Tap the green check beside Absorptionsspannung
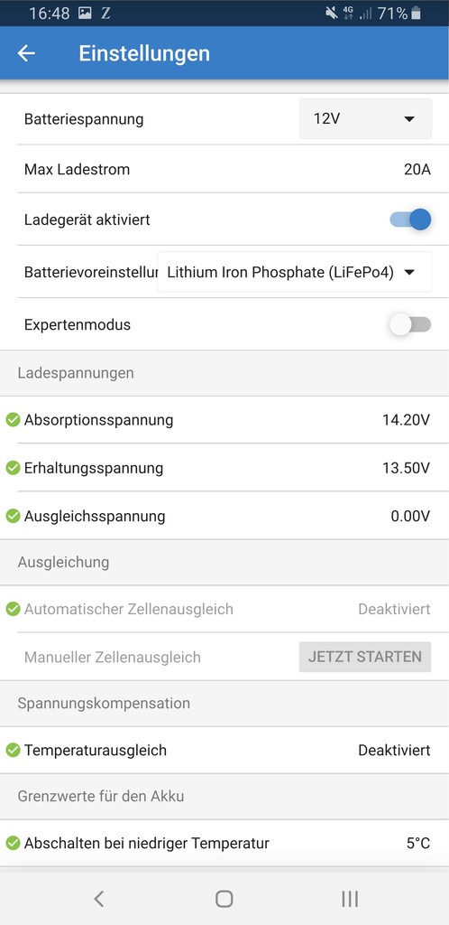Viewport: 449px width, 925px height. click(x=13, y=420)
